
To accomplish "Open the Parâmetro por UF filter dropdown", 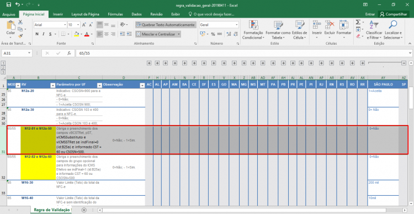I will pyautogui.click(x=99, y=85).
